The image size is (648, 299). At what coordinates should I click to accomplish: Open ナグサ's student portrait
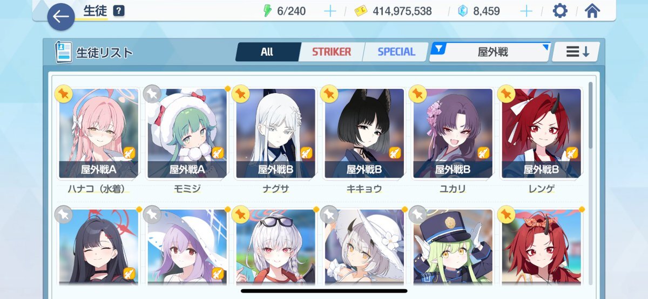pos(275,134)
